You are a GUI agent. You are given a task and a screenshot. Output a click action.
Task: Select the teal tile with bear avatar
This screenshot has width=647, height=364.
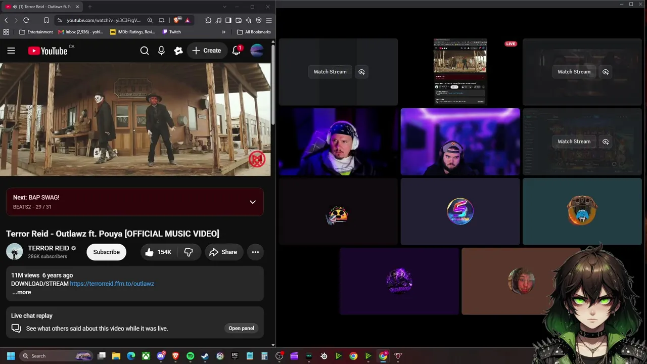pyautogui.click(x=582, y=211)
